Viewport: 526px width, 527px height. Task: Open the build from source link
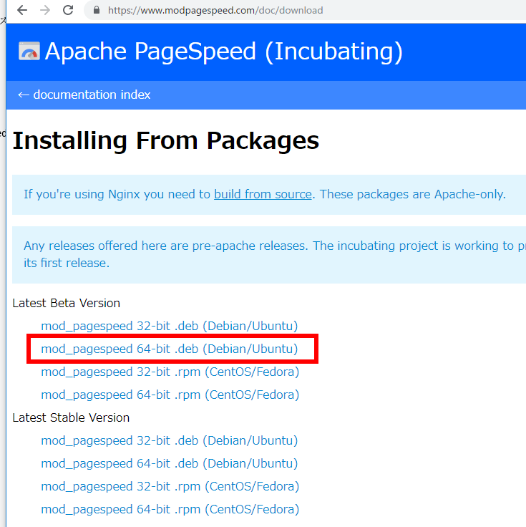[263, 194]
